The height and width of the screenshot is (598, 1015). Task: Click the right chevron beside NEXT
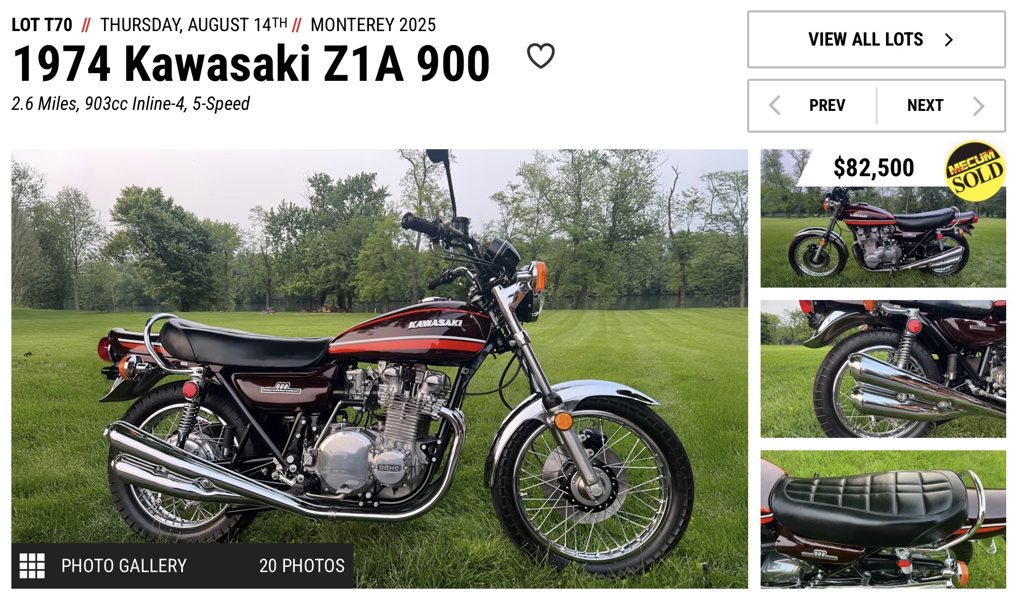978,106
